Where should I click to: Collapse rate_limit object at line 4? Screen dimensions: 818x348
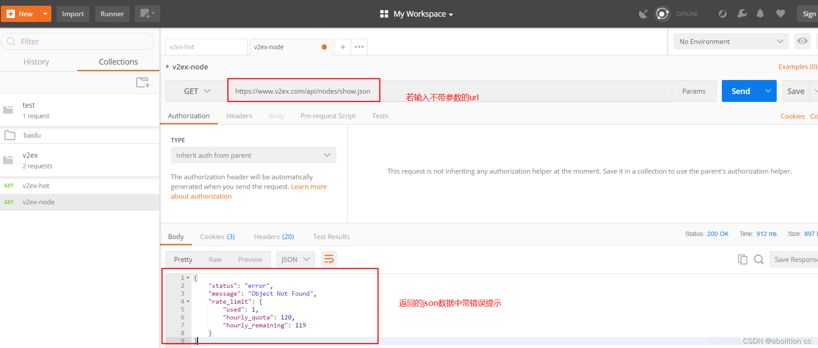point(188,301)
